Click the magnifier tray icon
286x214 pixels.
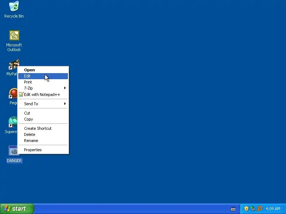pyautogui.click(x=260, y=209)
